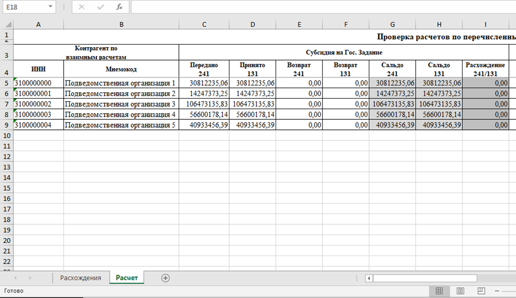
Task: Click cell with INN 3100000002
Action: click(x=39, y=104)
